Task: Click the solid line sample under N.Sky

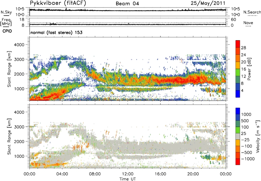Action: point(6,16)
